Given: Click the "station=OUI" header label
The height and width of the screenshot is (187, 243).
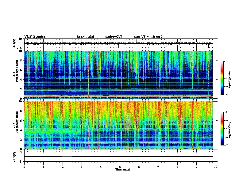Looking at the screenshot, I should pyautogui.click(x=114, y=37).
